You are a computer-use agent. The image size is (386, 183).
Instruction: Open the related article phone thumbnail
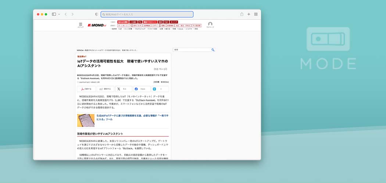[86, 120]
